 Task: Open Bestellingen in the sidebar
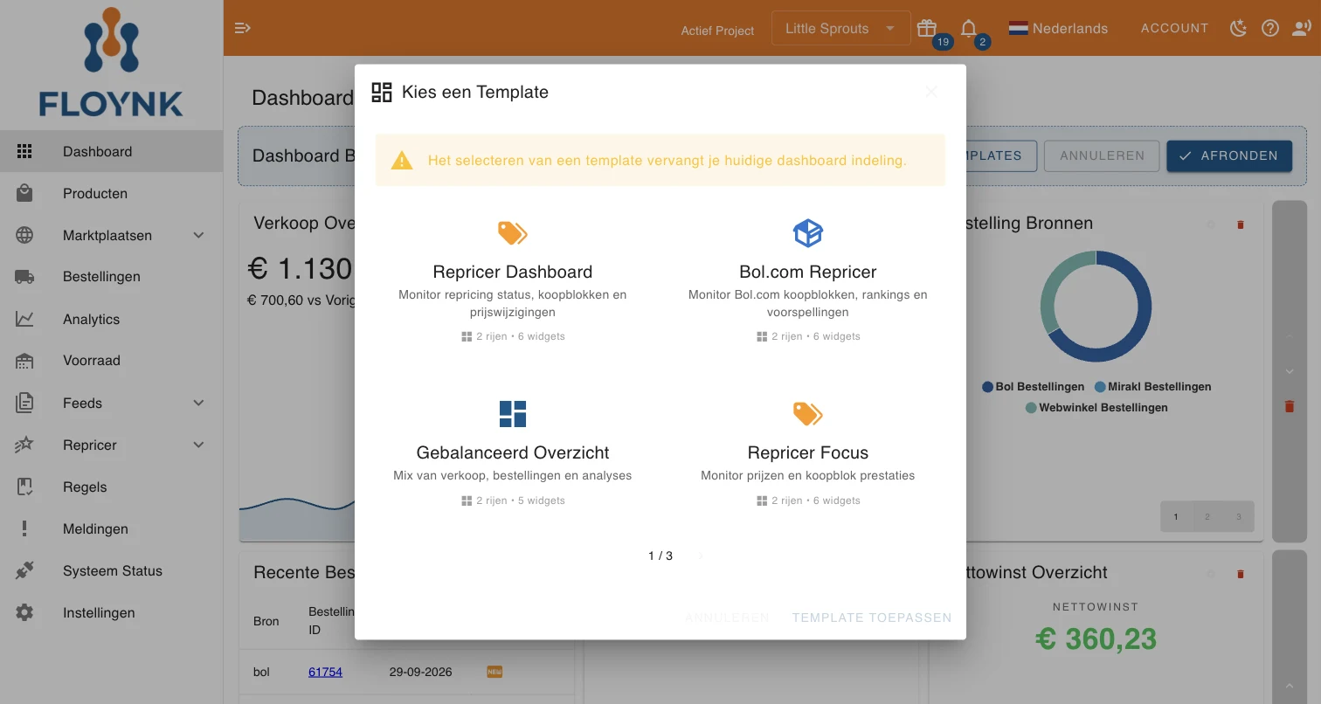[112, 277]
